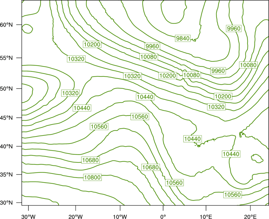Click the 20°E longitude axis label

250,217
